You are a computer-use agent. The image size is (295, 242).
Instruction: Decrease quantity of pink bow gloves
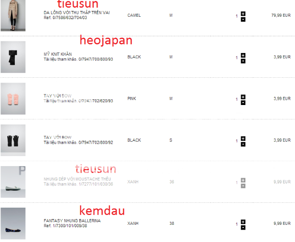pyautogui.click(x=243, y=103)
